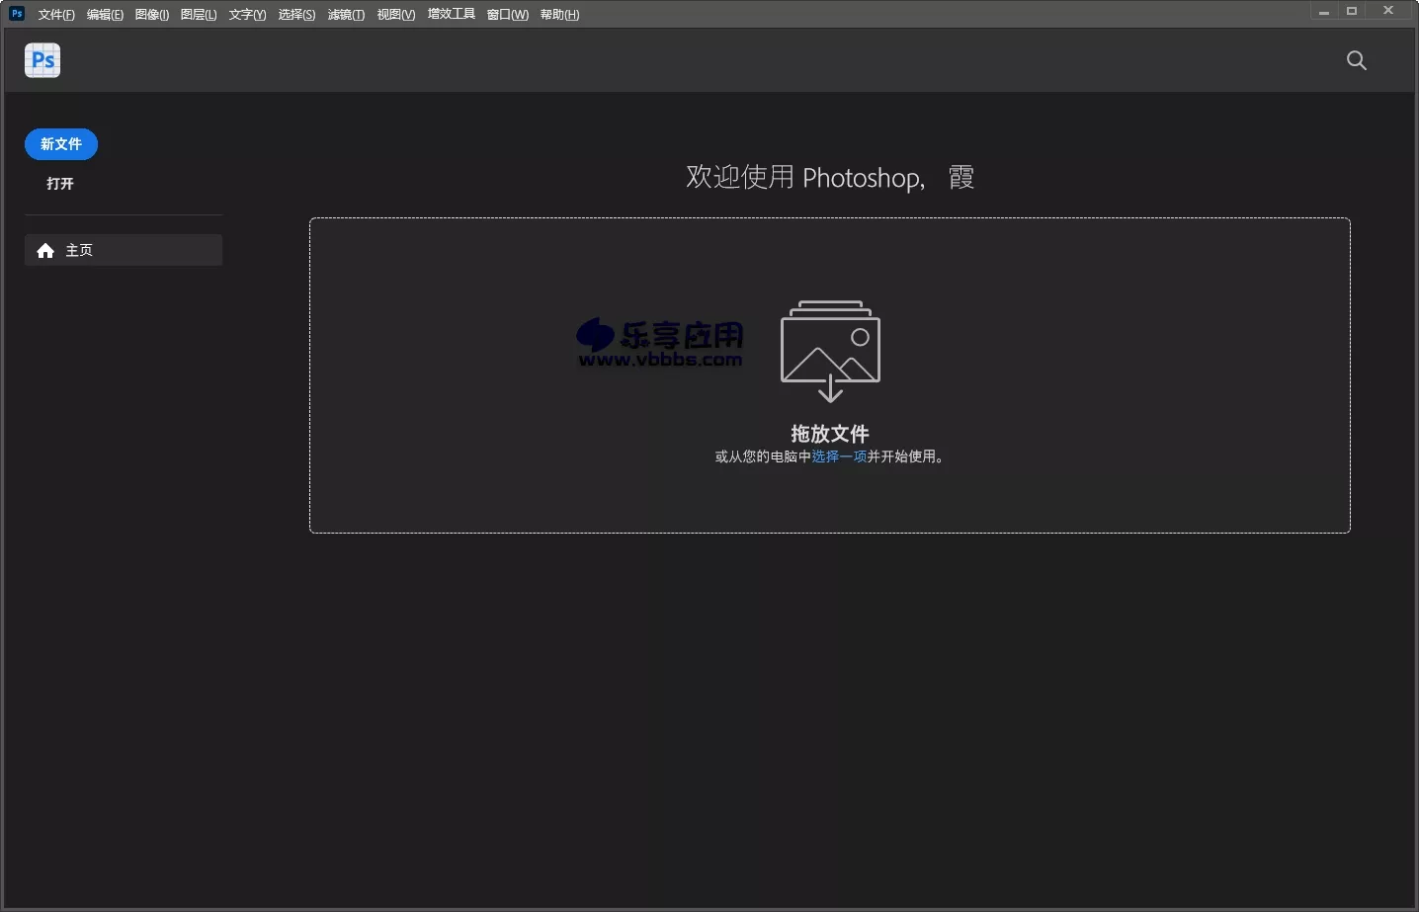Image resolution: width=1419 pixels, height=912 pixels.
Task: Open the 文件 menu
Action: pyautogui.click(x=55, y=14)
